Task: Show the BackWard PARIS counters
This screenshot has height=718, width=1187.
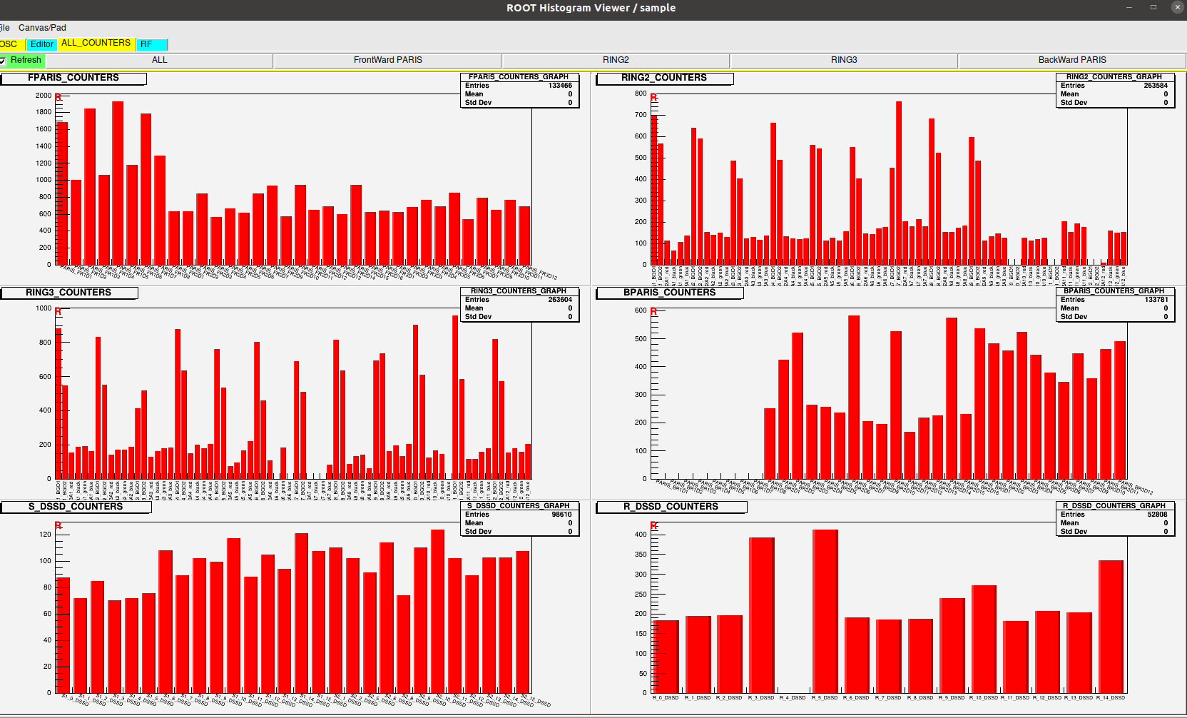Action: (x=1071, y=61)
